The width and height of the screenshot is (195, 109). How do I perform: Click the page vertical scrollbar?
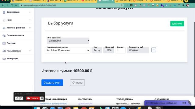pyautogui.click(x=194, y=59)
